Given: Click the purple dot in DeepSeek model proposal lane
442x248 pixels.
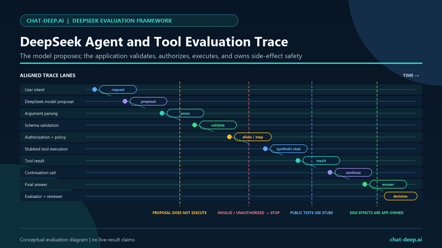Looking at the screenshot, I should click(125, 101).
